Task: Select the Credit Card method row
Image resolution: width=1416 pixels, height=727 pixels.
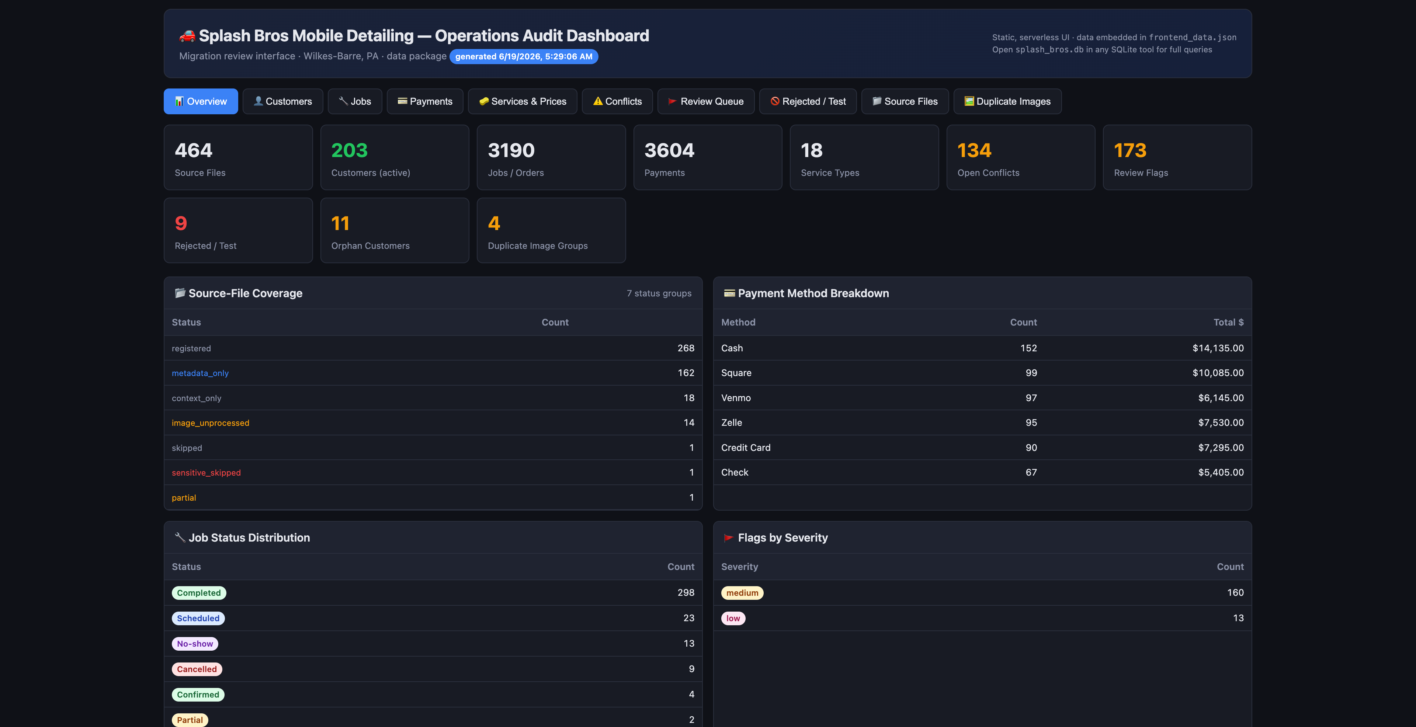Action: (x=982, y=448)
